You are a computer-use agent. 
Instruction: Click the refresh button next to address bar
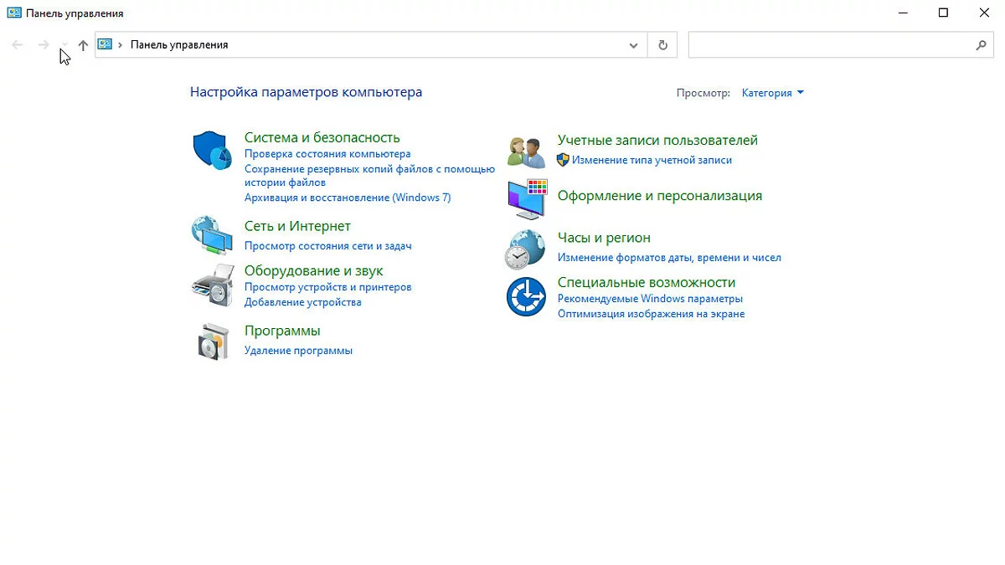pyautogui.click(x=662, y=45)
